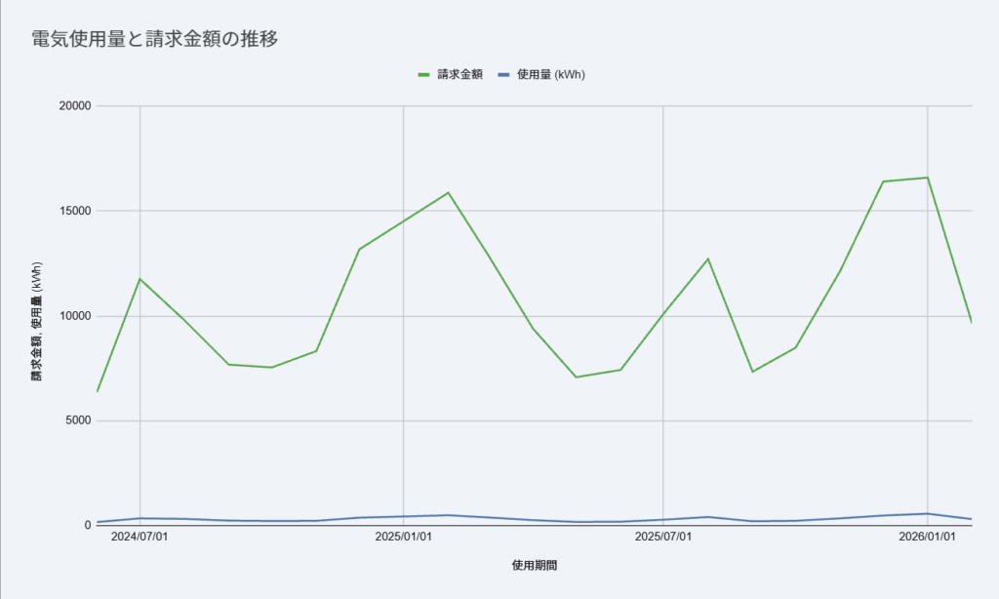This screenshot has width=999, height=599.
Task: Click the blue 使用量 (kWh) legend swatch
Action: 503,74
